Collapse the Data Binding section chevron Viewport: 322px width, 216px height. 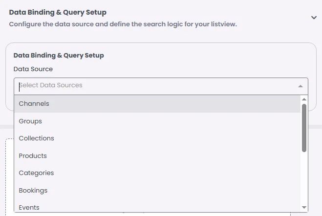pos(314,18)
